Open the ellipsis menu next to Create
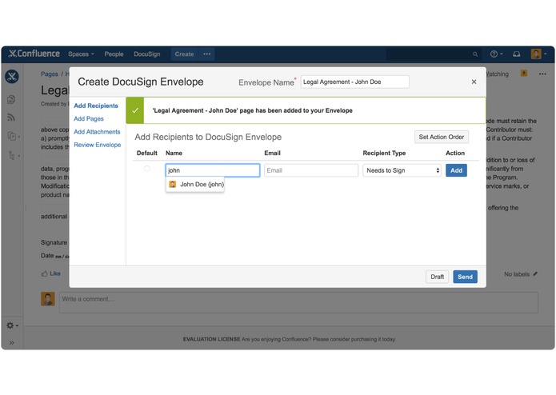The height and width of the screenshot is (395, 556). pos(207,54)
